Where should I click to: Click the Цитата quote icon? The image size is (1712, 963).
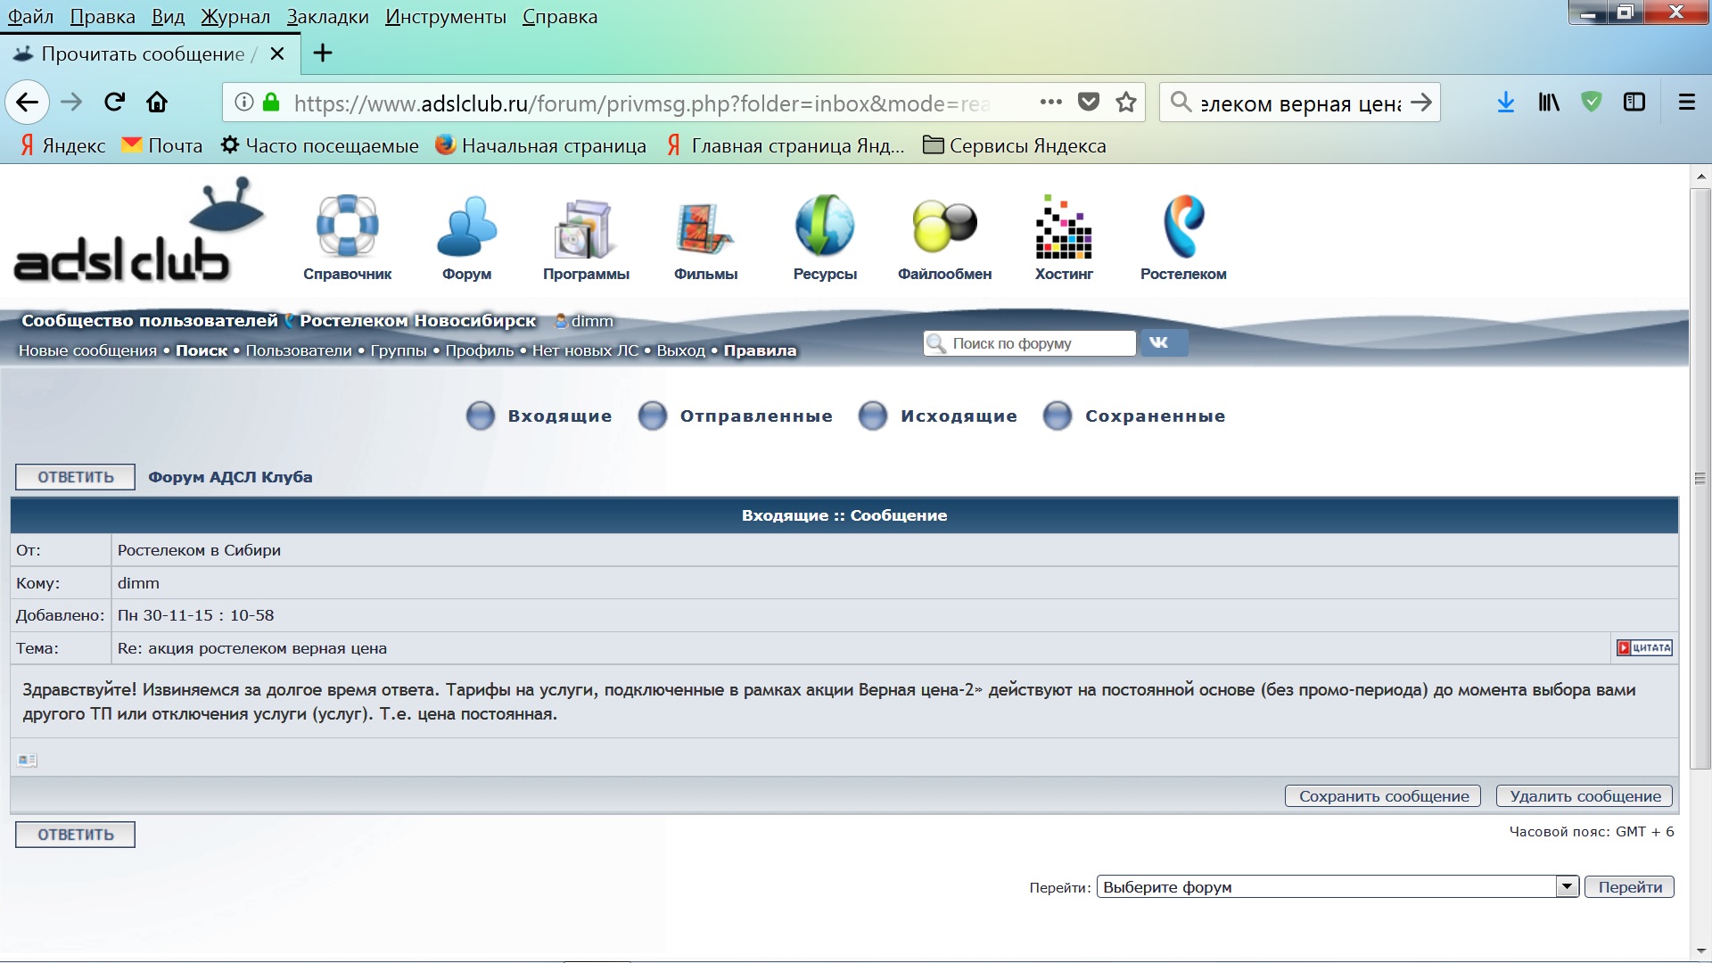coord(1644,648)
